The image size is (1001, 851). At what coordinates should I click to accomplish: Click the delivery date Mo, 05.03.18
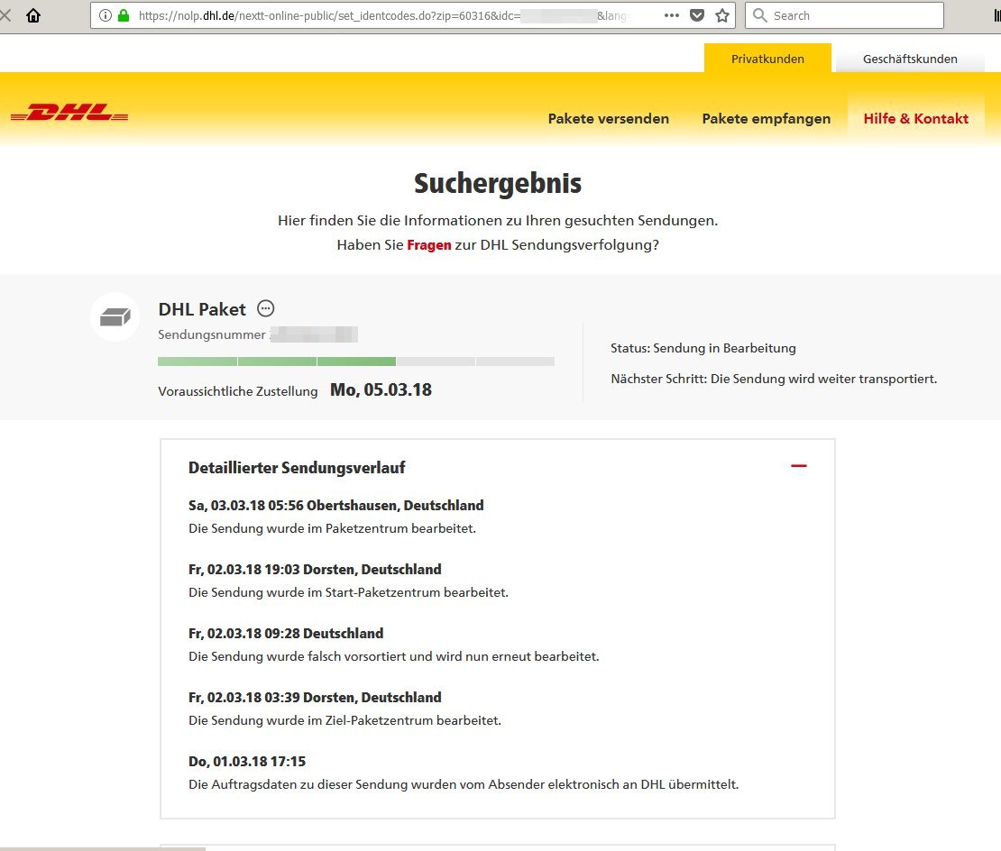381,389
